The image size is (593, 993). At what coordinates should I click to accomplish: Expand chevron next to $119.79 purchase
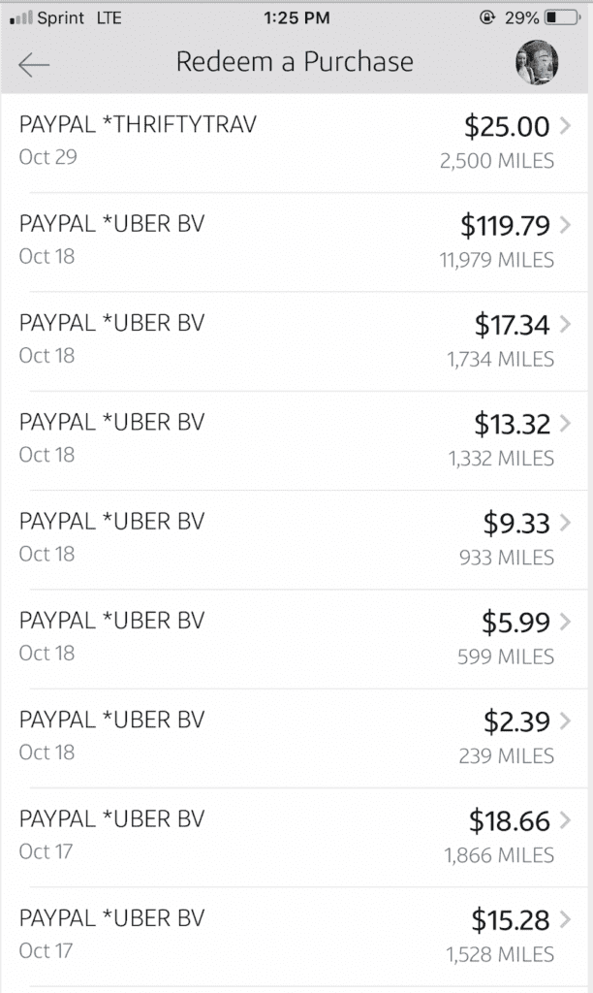click(x=565, y=225)
